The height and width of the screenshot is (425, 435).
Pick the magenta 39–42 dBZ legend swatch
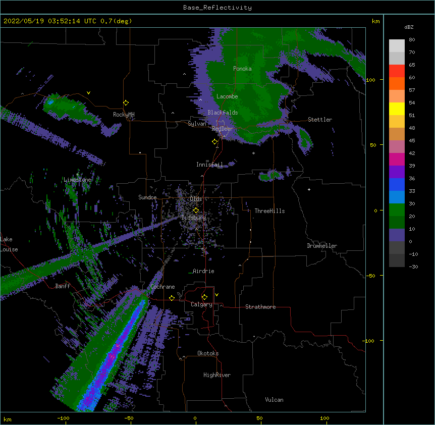397,159
